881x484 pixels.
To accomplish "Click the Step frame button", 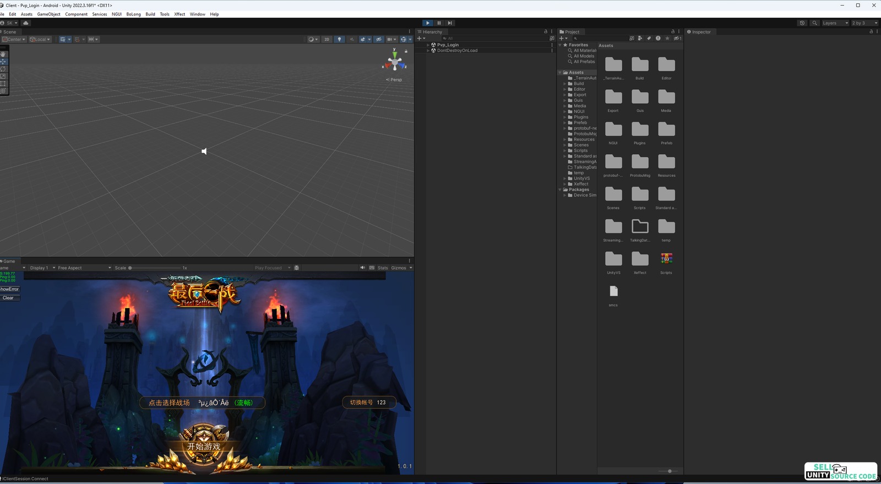I will (450, 23).
